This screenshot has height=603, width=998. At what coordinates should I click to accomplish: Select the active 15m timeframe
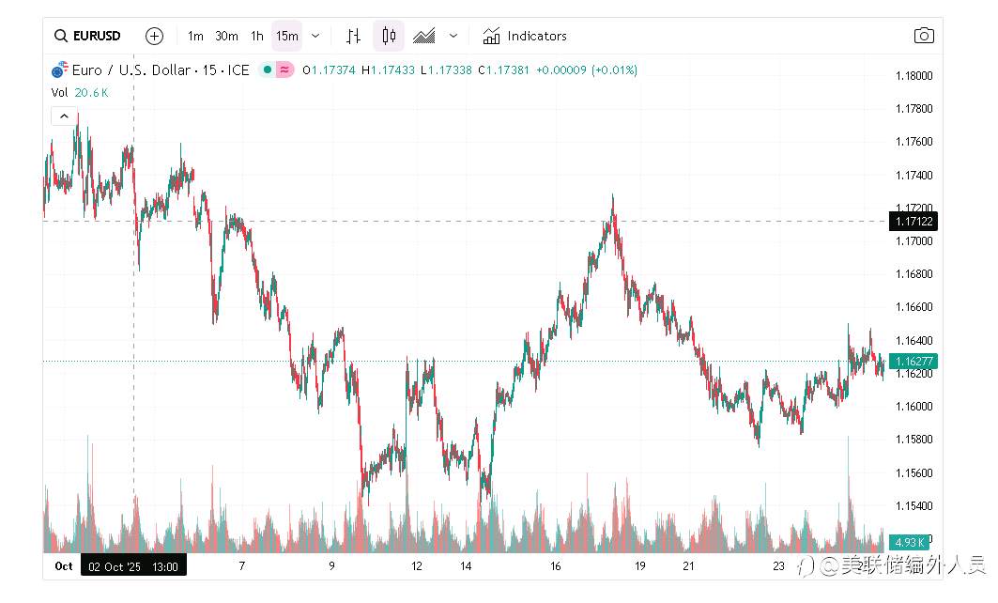286,36
